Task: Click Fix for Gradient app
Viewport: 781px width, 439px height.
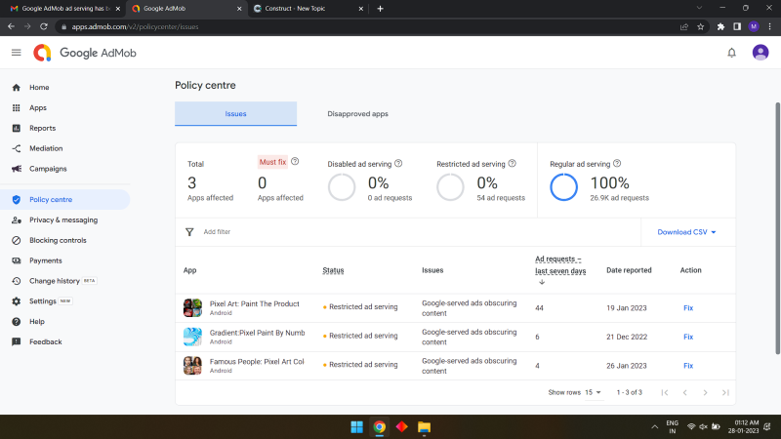Action: (688, 337)
